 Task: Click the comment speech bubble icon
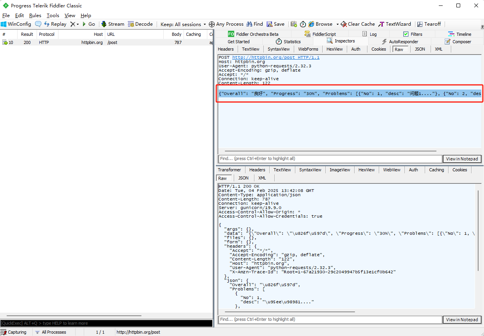tap(38, 24)
